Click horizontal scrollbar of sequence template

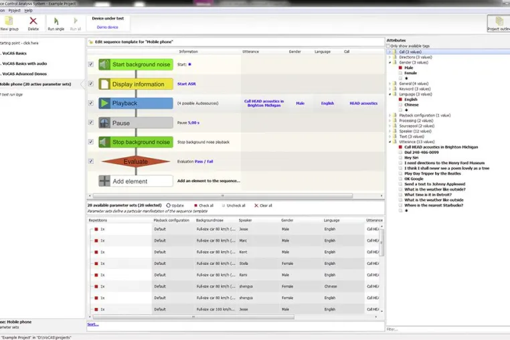click(222, 196)
